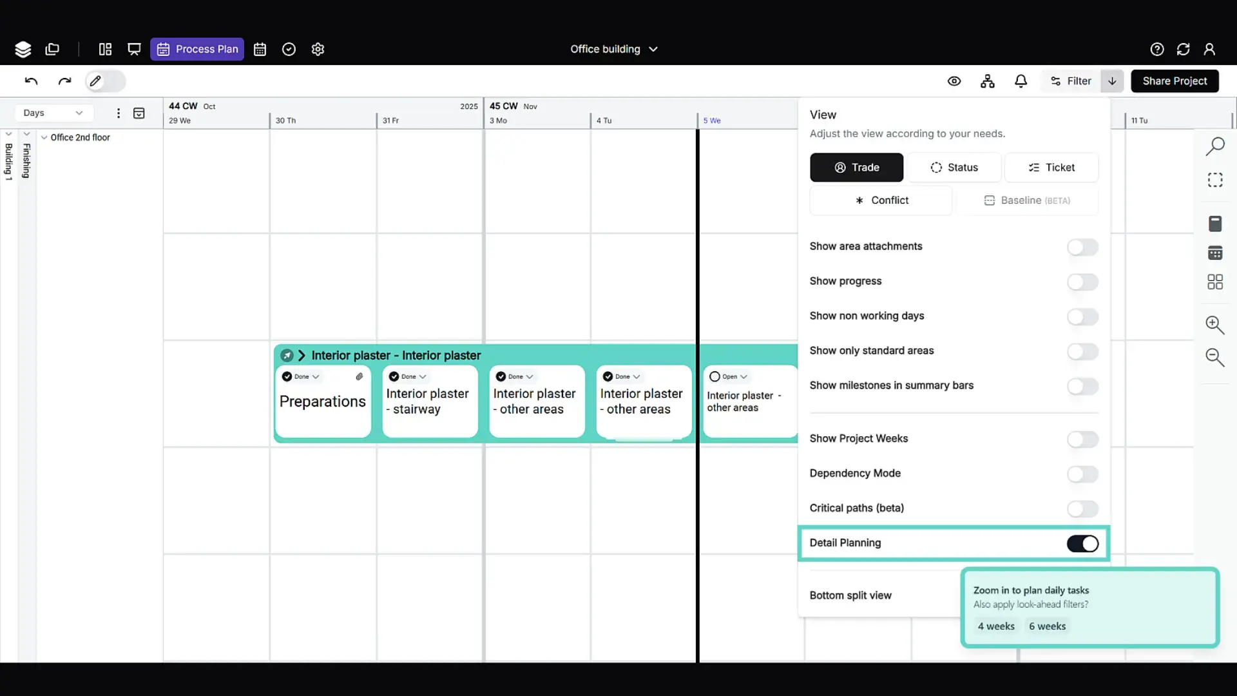1237x696 pixels.
Task: Click the undo arrow icon
Action: tap(31, 81)
